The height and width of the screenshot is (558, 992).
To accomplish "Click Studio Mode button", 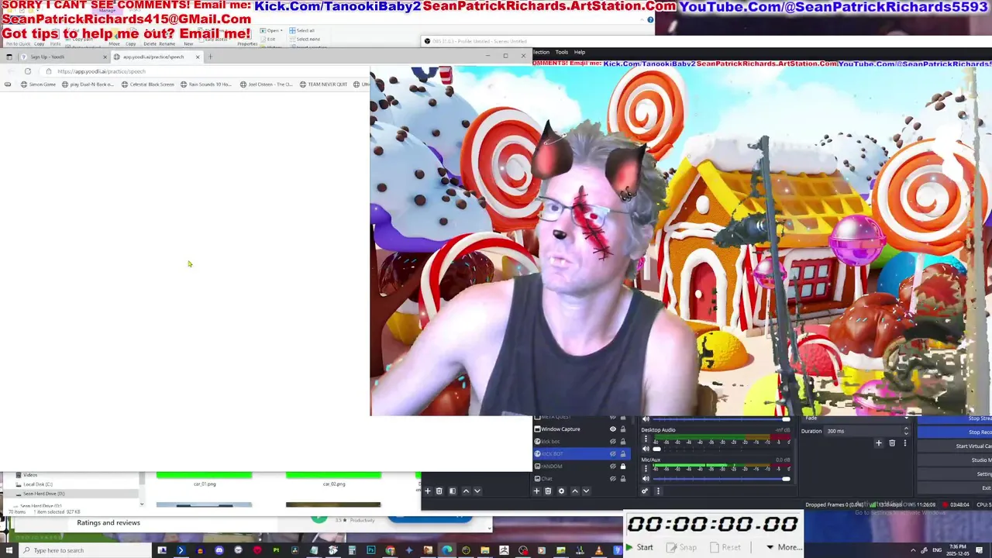I will [x=955, y=460].
